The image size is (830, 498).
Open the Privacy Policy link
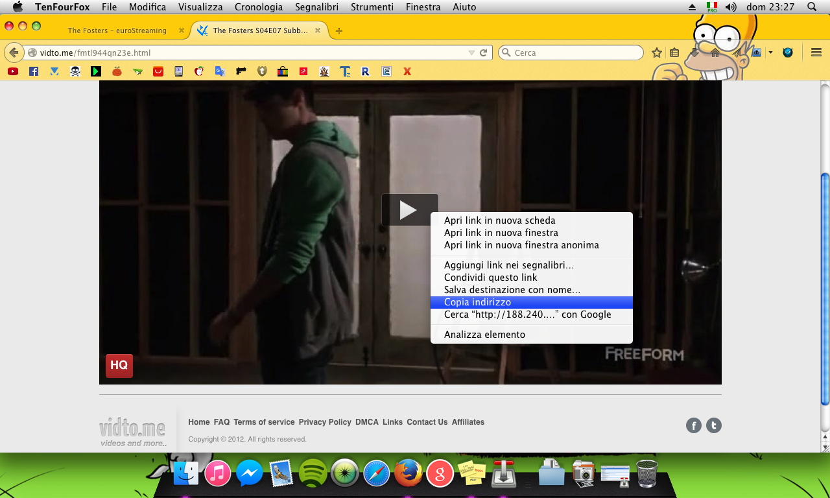coord(325,422)
